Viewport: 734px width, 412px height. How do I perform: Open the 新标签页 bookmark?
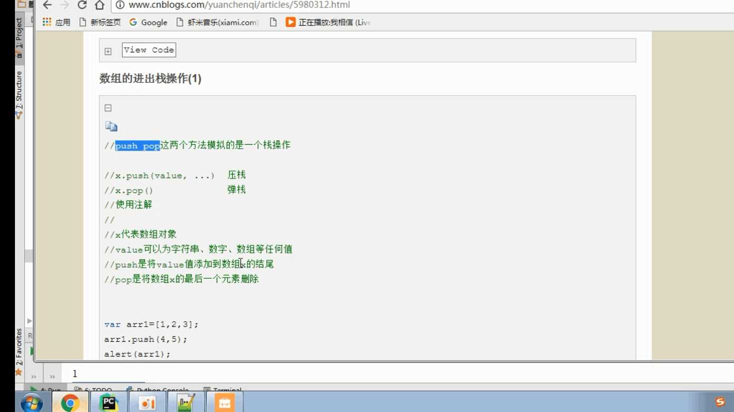(x=100, y=22)
